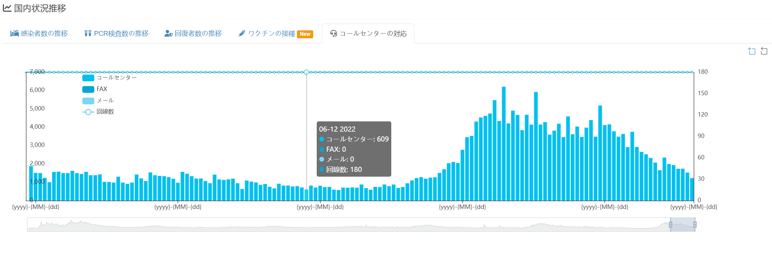Click the tallest bar in the chart
The width and height of the screenshot is (772, 253).
(x=504, y=144)
